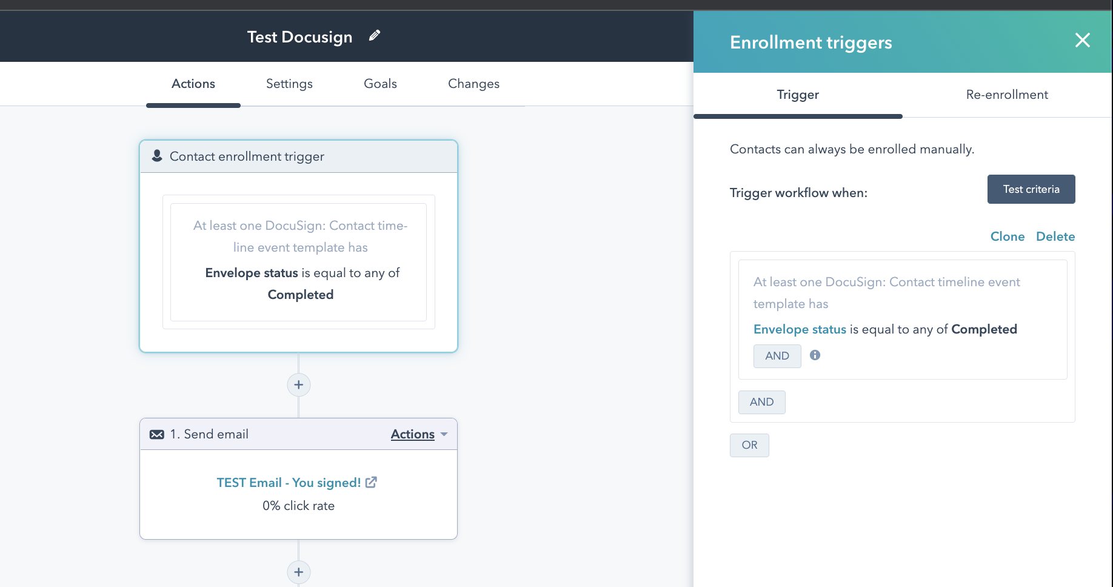Click the contact icon on the enrollment trigger card
This screenshot has width=1113, height=587.
pos(157,156)
